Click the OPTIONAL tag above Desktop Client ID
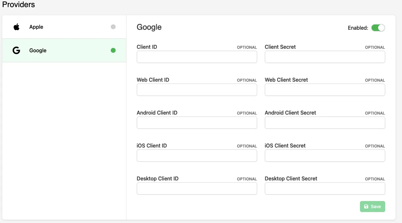Viewport: 402px width, 223px height. click(x=247, y=179)
